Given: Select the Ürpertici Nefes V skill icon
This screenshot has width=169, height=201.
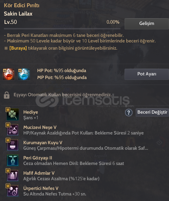Looking at the screenshot, I should [x=13, y=191].
